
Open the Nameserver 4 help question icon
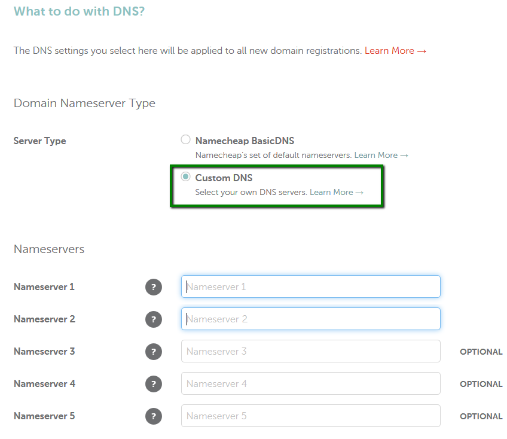(154, 384)
